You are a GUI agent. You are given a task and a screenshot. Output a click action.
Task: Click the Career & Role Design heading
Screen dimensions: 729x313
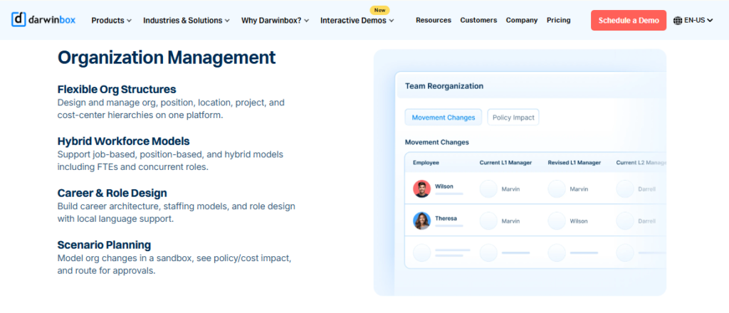coord(112,193)
